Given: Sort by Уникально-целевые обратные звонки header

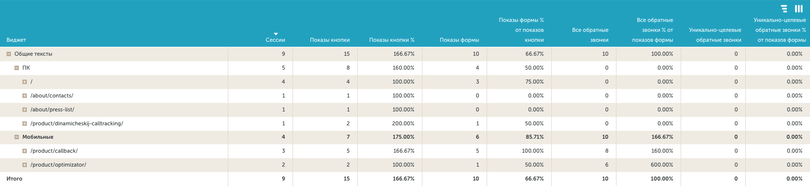Looking at the screenshot, I should [x=715, y=35].
